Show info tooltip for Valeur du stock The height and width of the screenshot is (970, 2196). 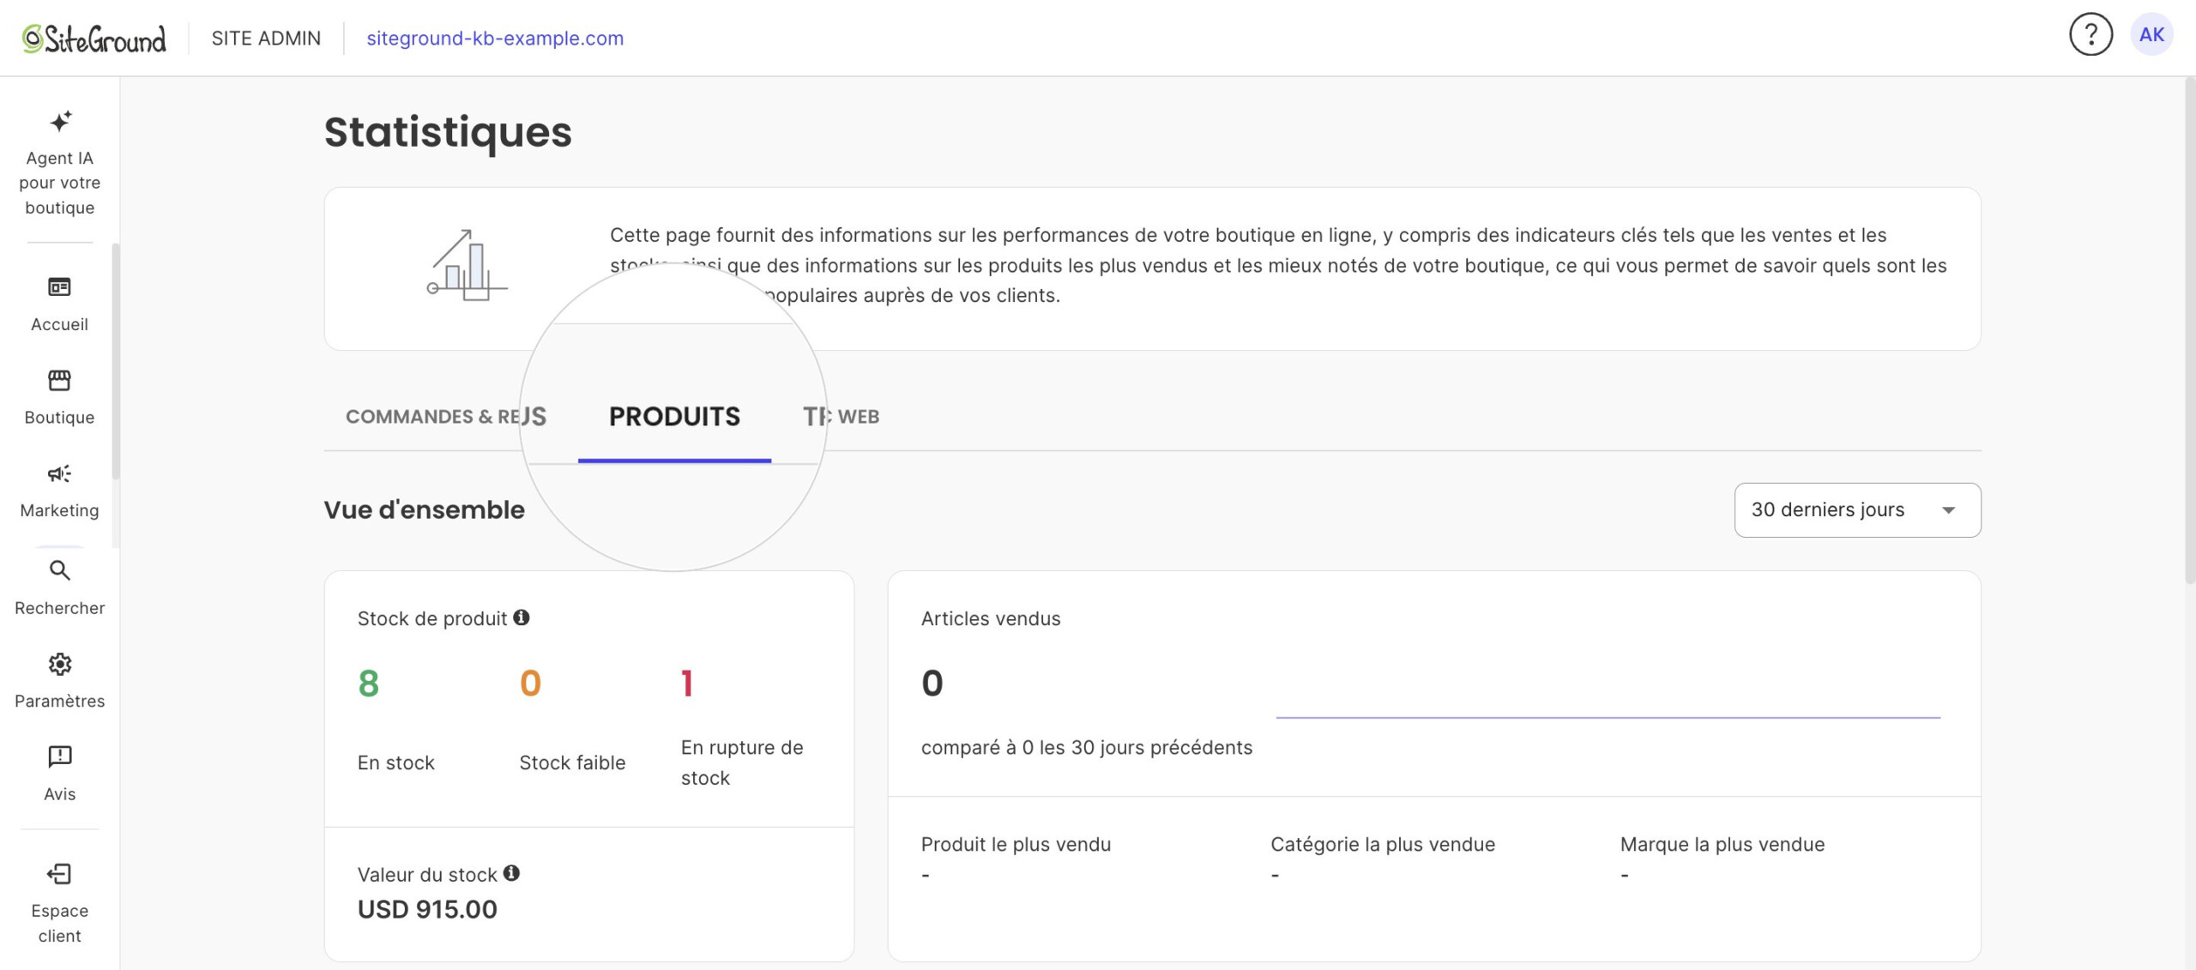tap(511, 873)
